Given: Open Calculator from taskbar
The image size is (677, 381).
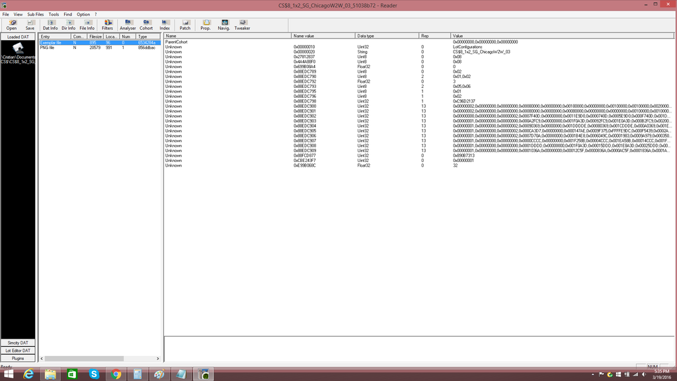Looking at the screenshot, I should (138, 374).
